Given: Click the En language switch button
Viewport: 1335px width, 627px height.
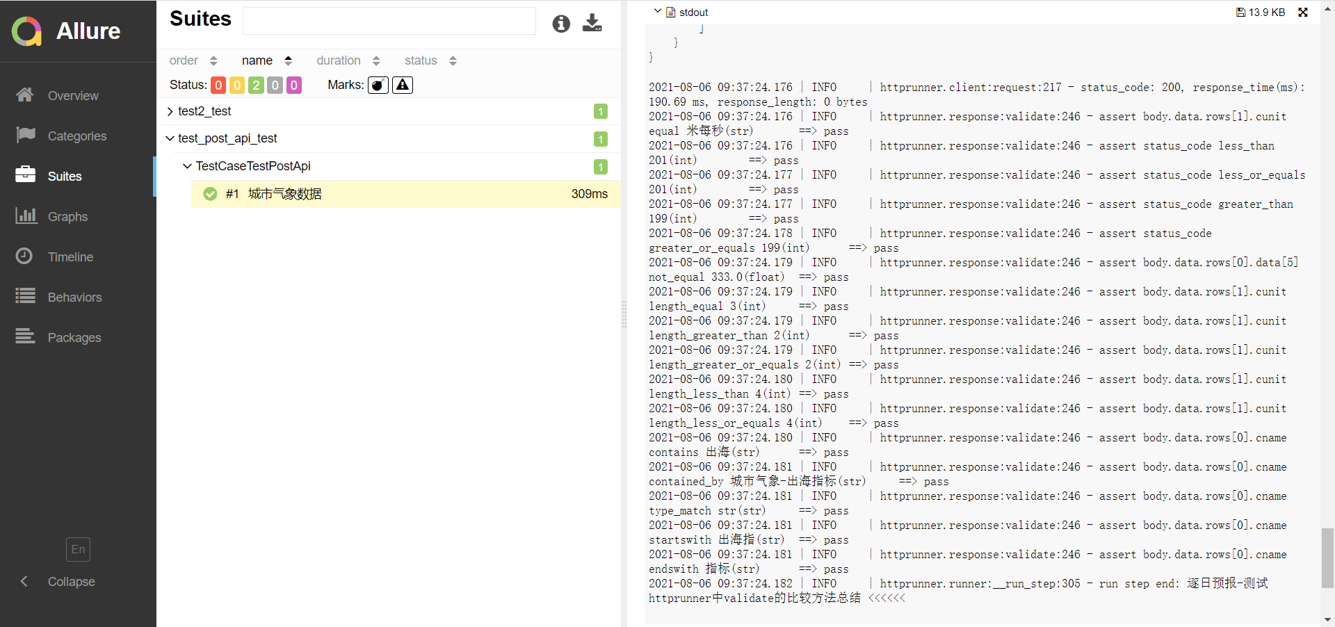Looking at the screenshot, I should pyautogui.click(x=78, y=549).
